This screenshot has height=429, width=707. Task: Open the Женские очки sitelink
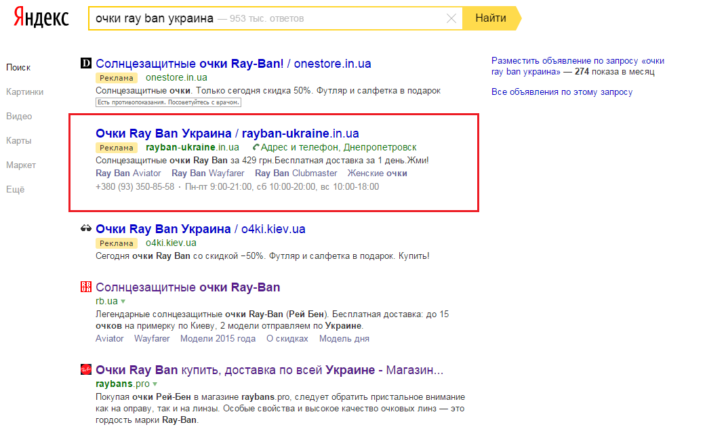(x=378, y=173)
